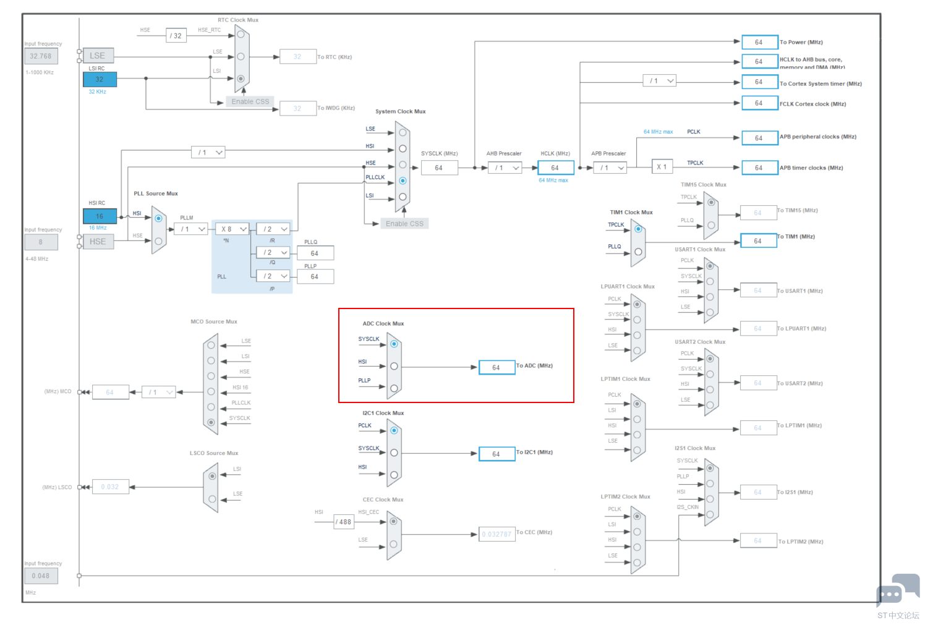Open the PLL /P divider dropdown

click(x=273, y=276)
